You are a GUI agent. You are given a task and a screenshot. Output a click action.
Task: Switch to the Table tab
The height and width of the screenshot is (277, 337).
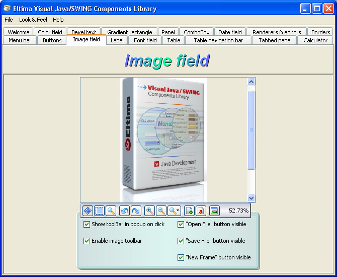(x=174, y=40)
